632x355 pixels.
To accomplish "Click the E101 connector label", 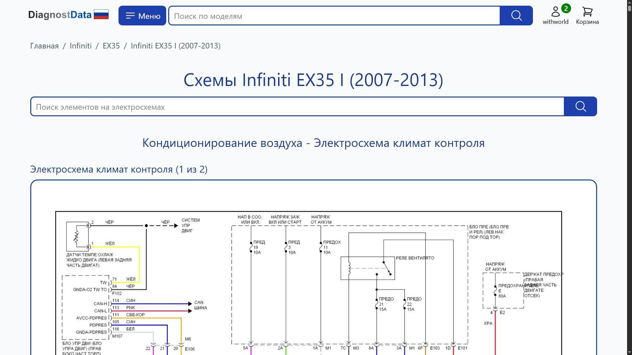I will (x=462, y=348).
